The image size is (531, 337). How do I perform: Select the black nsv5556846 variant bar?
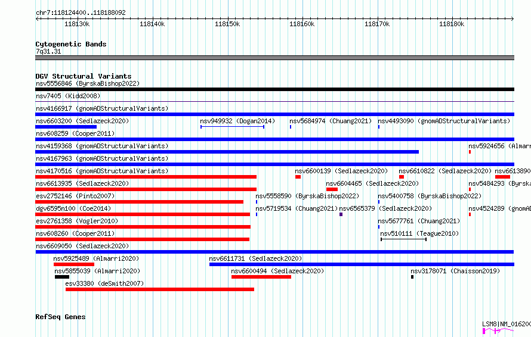pyautogui.click(x=274, y=89)
